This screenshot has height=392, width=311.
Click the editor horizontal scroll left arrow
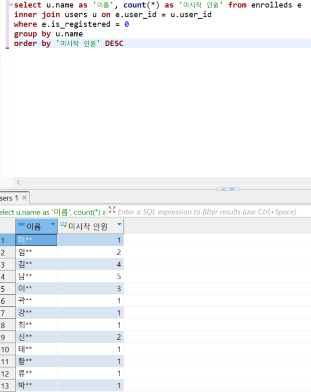click(19, 182)
